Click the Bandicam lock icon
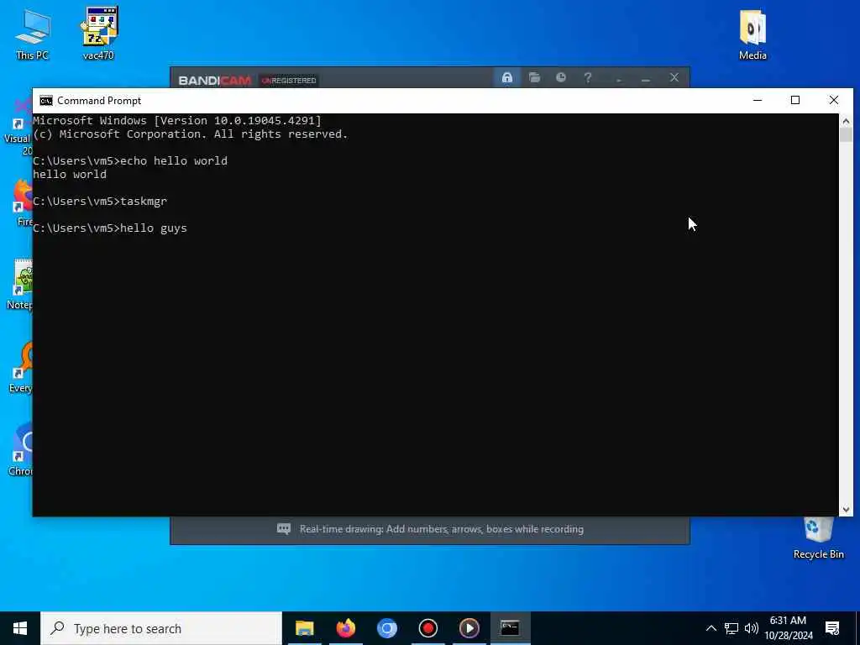The height and width of the screenshot is (645, 860). click(506, 77)
